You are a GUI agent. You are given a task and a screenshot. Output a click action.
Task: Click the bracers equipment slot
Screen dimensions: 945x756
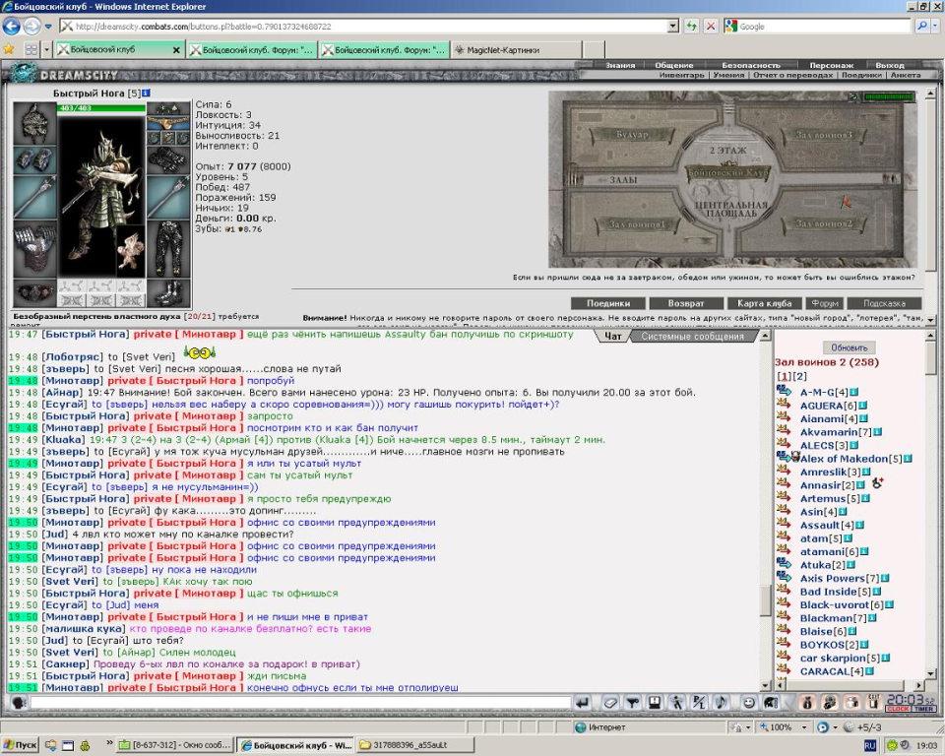tap(35, 159)
